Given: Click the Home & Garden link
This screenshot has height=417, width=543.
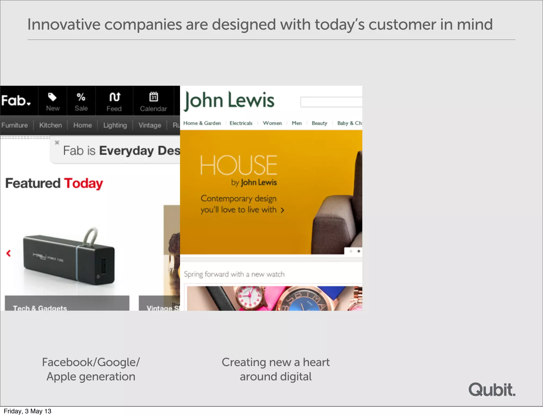Looking at the screenshot, I should tap(202, 123).
